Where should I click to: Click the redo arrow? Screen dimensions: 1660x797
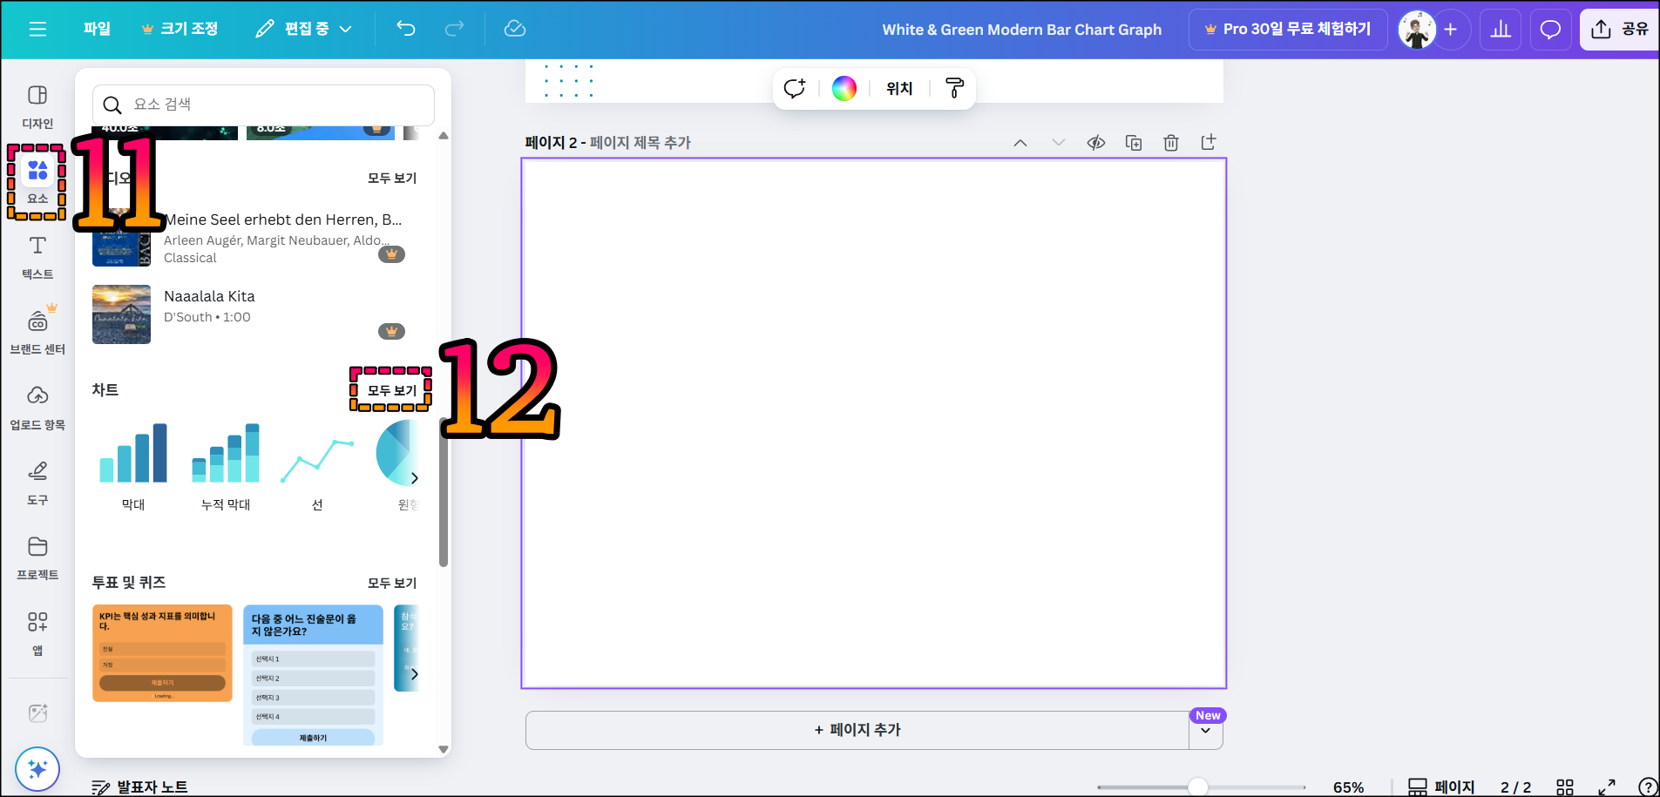(454, 29)
